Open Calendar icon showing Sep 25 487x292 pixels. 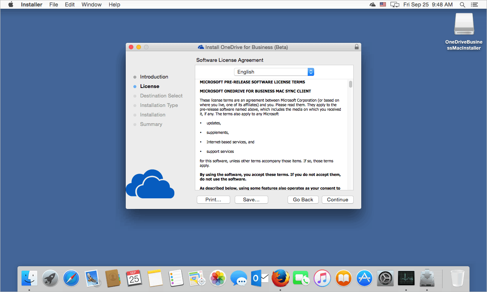tap(134, 278)
